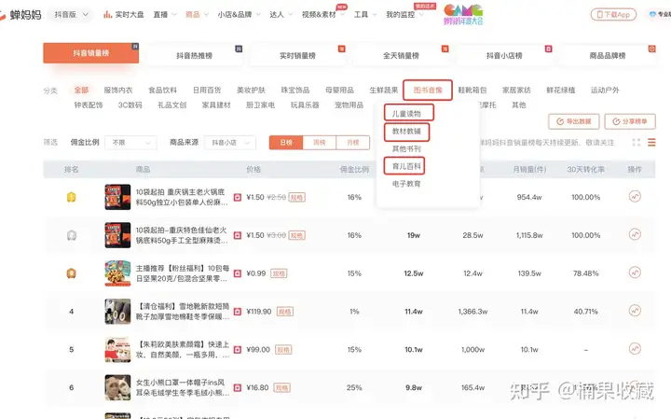Switch to the 抖音热推榜 tab

tap(194, 55)
